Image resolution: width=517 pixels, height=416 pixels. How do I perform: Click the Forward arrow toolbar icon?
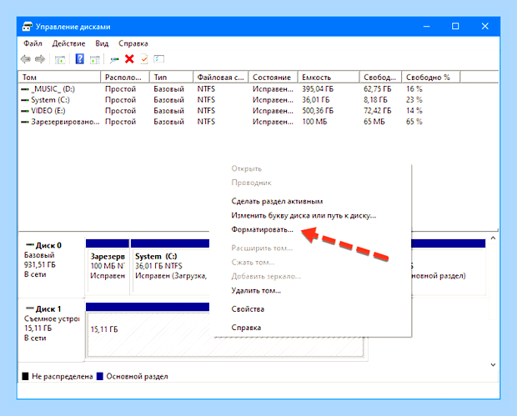[40, 59]
